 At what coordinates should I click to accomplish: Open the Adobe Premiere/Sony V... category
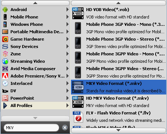(x=35, y=76)
